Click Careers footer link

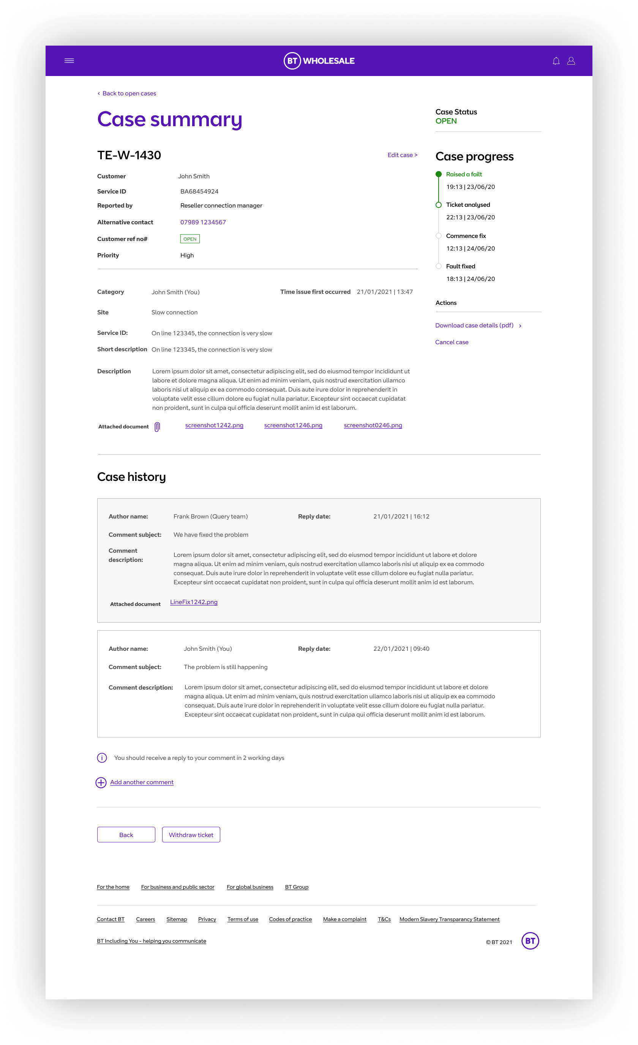(145, 919)
